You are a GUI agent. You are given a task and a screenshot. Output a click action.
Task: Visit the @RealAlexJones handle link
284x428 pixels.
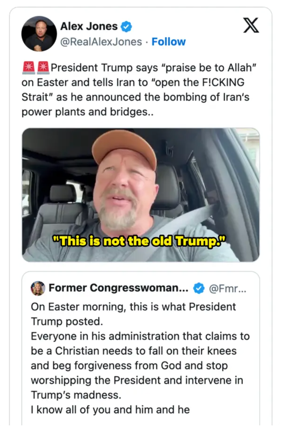101,42
